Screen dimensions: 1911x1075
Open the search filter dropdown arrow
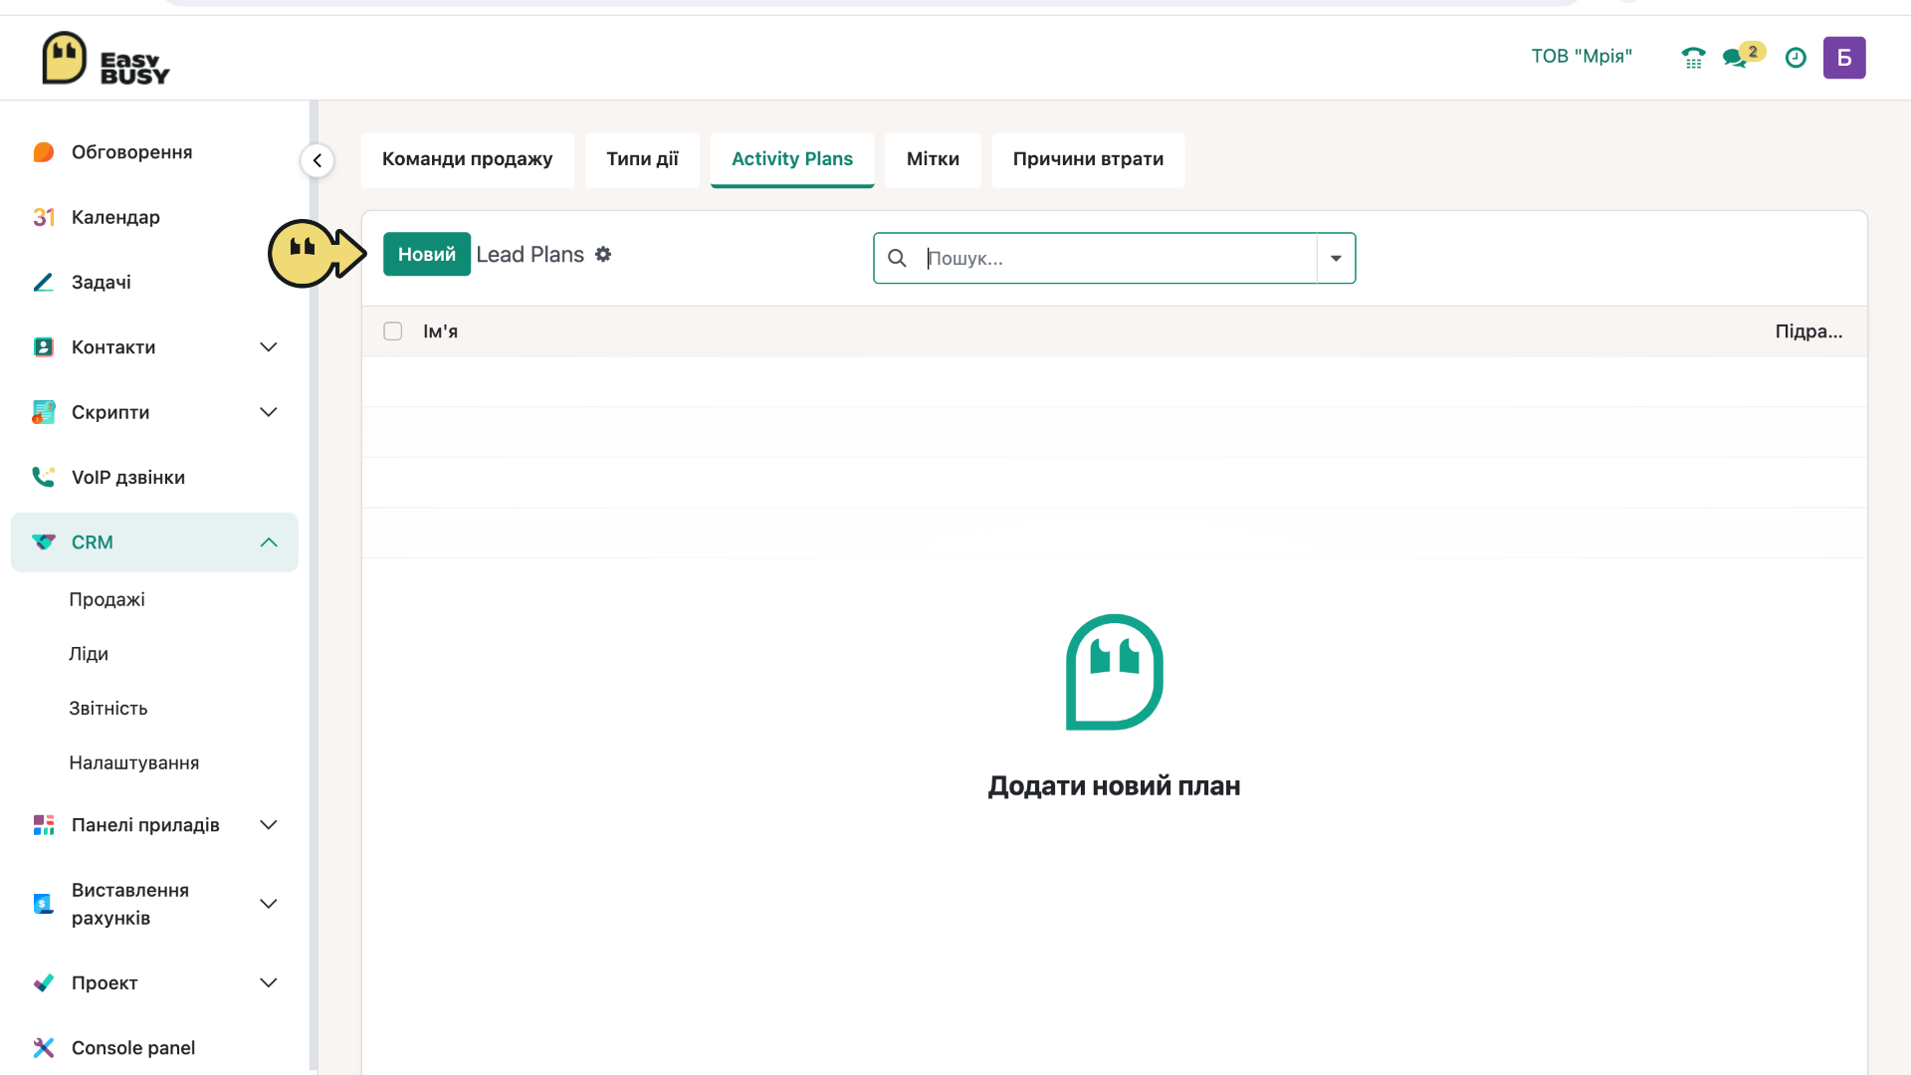[x=1336, y=258]
